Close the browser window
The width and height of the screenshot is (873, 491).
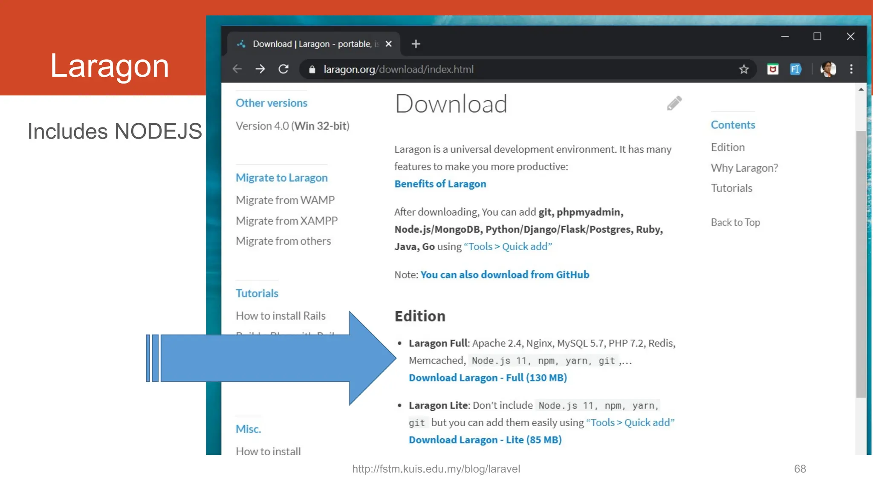(850, 37)
